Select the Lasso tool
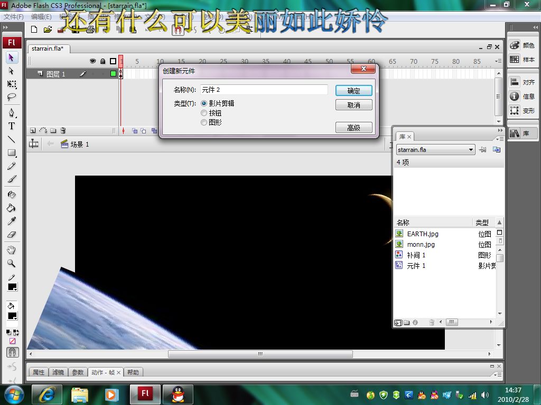This screenshot has width=541, height=405. (12, 97)
